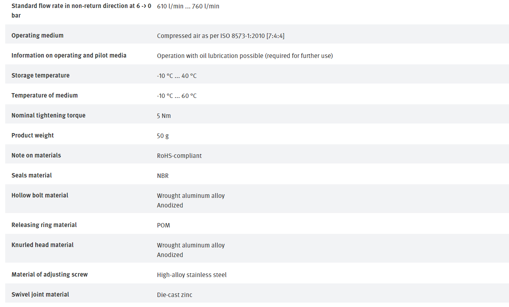Screen dimensions: 509x307
Task: Select the -10 °C ... 40 °C value
Action: (x=177, y=76)
